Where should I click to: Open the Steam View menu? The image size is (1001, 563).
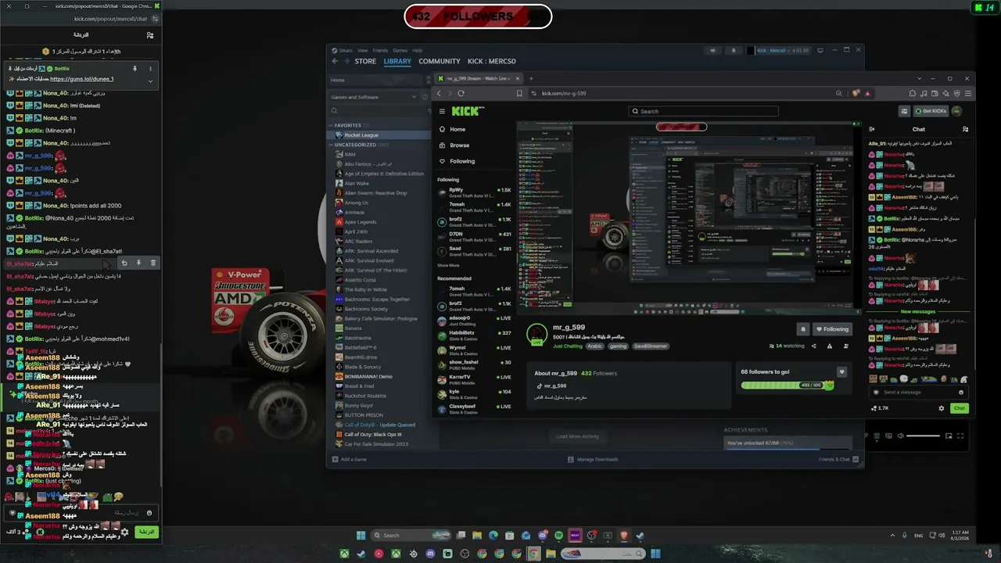click(x=363, y=50)
